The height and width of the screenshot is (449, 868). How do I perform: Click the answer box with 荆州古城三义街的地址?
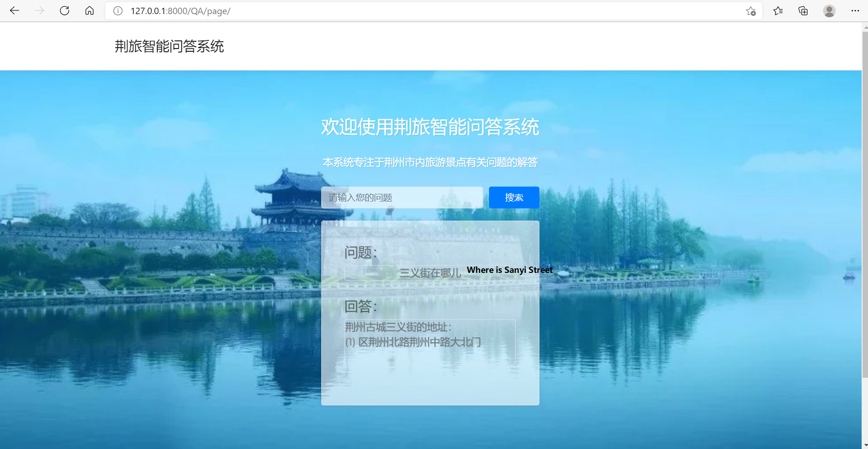(x=429, y=341)
